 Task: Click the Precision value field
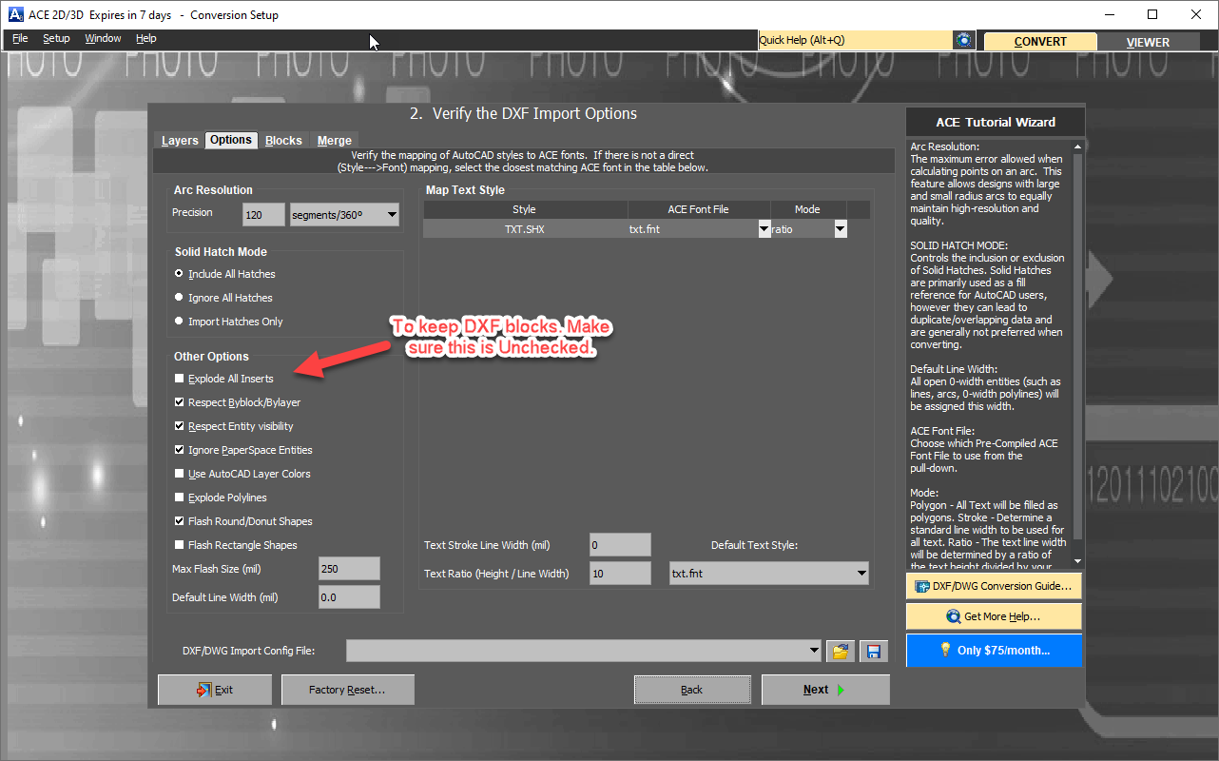(263, 215)
